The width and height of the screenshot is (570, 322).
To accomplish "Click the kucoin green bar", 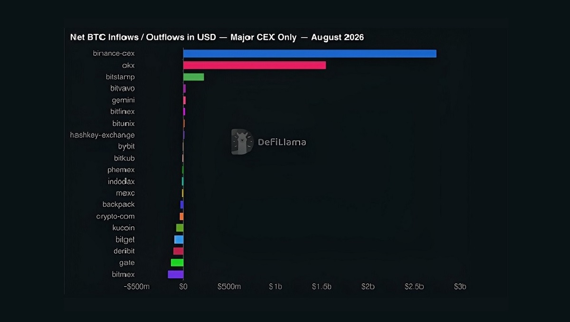I will point(180,228).
